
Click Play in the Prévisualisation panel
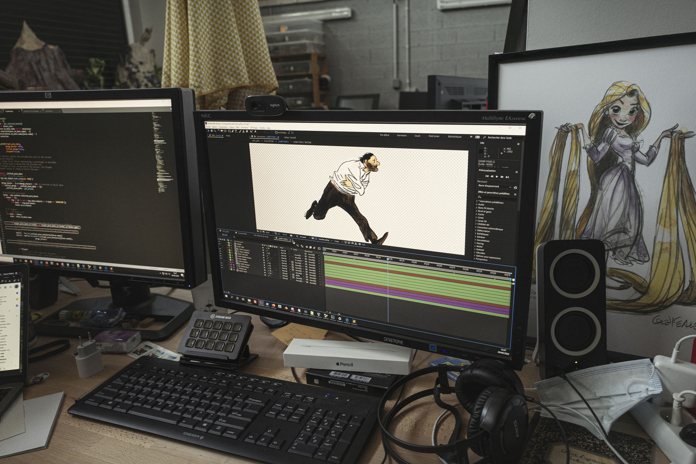click(497, 176)
